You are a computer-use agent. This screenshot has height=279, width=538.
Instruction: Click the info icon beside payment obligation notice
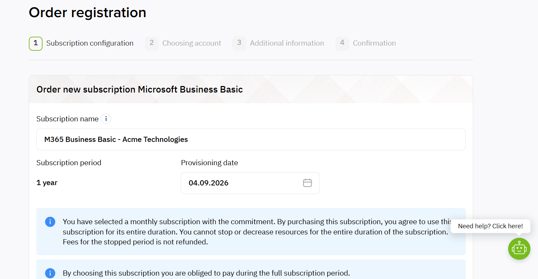pyautogui.click(x=50, y=273)
